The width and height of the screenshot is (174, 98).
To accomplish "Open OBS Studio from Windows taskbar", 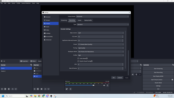I will pyautogui.click(x=51, y=96).
